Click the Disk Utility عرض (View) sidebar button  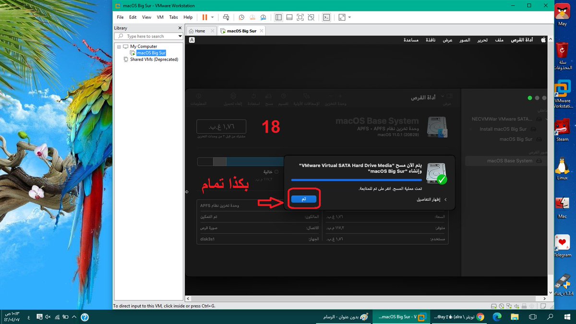pyautogui.click(x=447, y=99)
